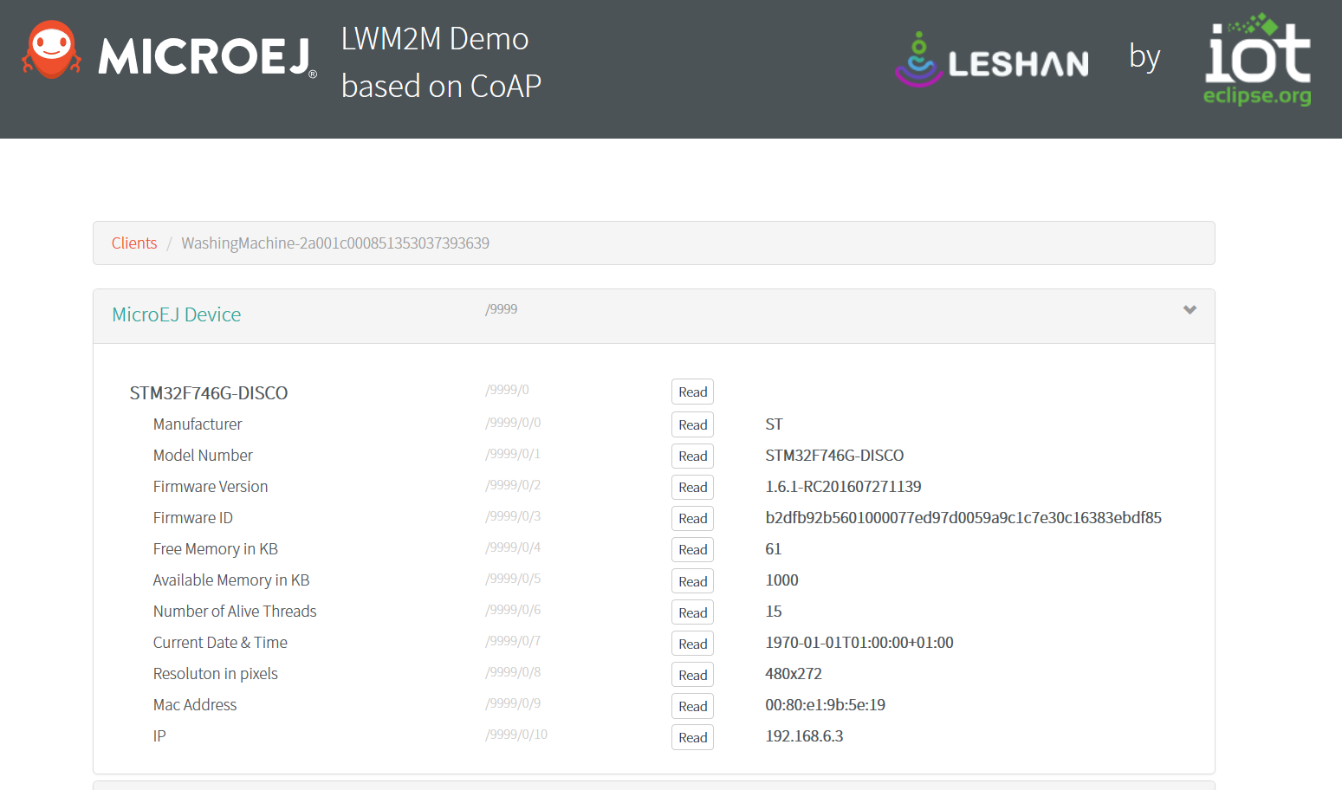Go back to the Clients breadcrumb link
Viewport: 1342px width, 790px height.
[x=134, y=243]
